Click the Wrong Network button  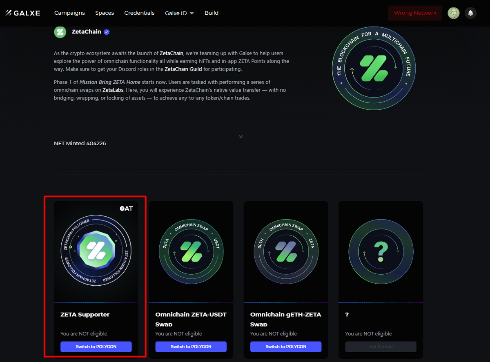pos(415,13)
